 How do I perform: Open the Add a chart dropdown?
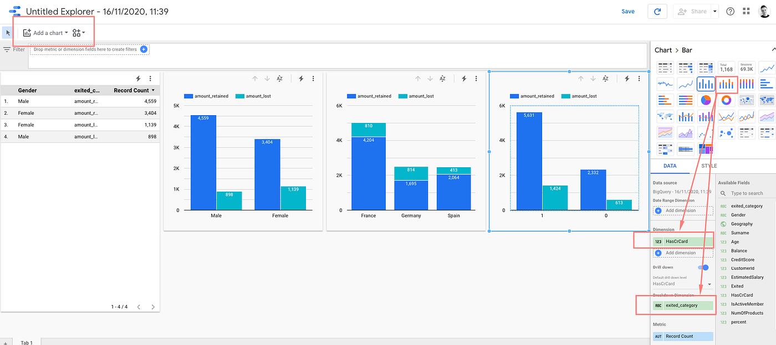[x=44, y=32]
